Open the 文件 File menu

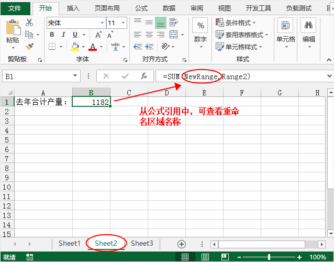point(15,8)
